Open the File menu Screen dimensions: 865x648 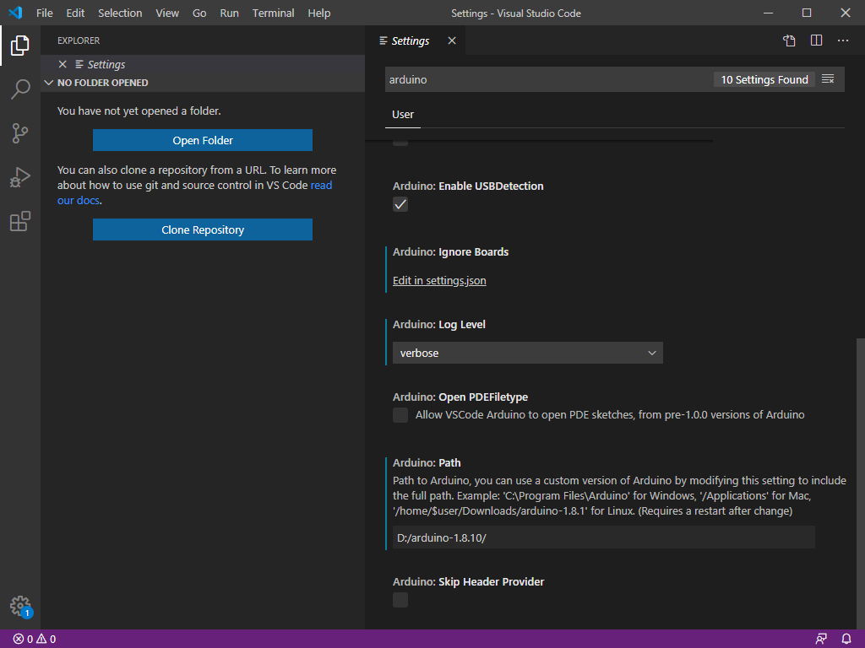(44, 13)
